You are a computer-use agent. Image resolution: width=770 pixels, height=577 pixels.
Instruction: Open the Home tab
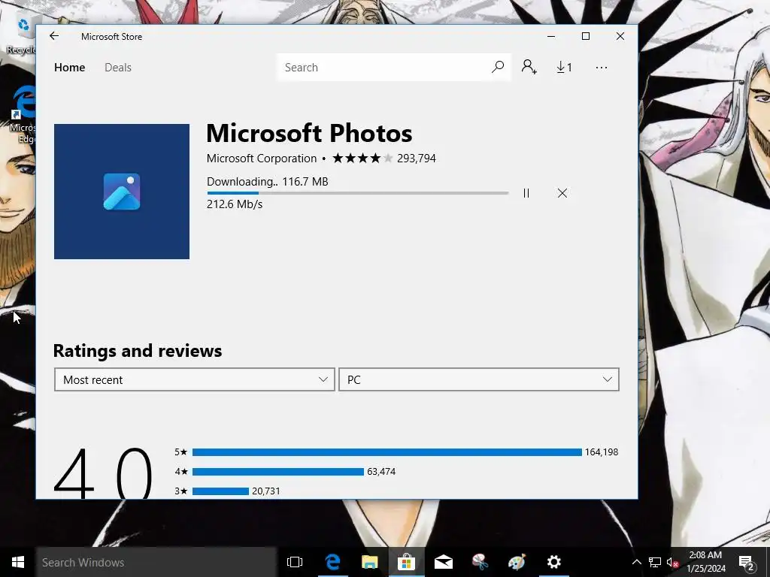69,67
